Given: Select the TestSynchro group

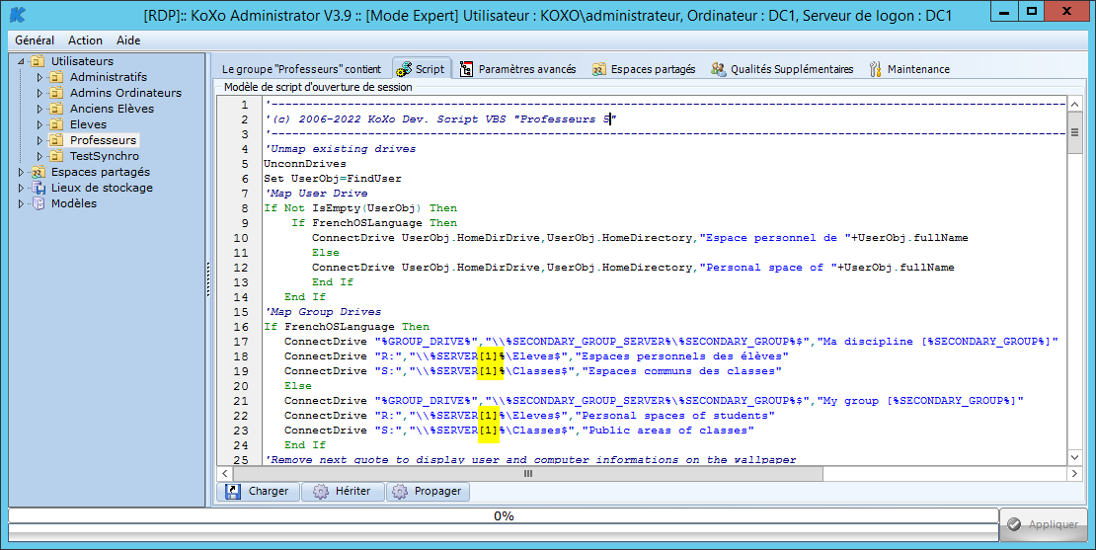Looking at the screenshot, I should [x=104, y=156].
